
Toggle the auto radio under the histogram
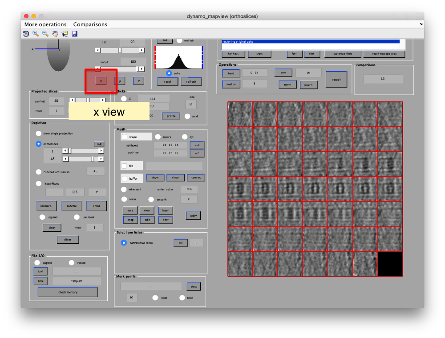[169, 73]
